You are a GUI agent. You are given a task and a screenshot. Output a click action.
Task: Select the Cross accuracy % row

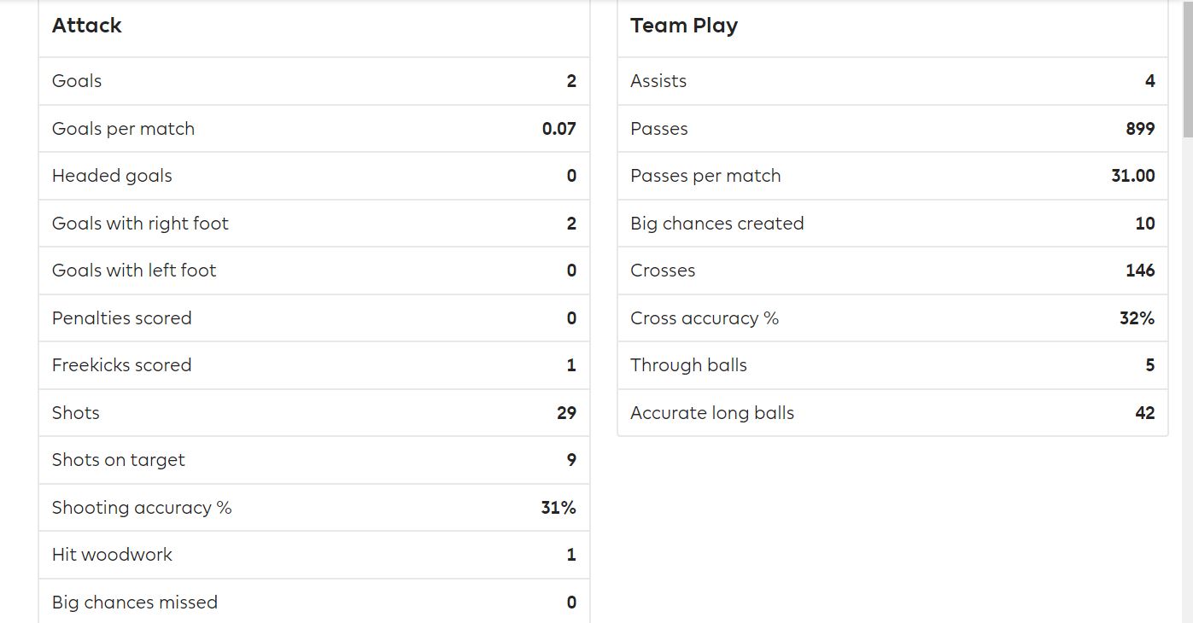pos(892,318)
